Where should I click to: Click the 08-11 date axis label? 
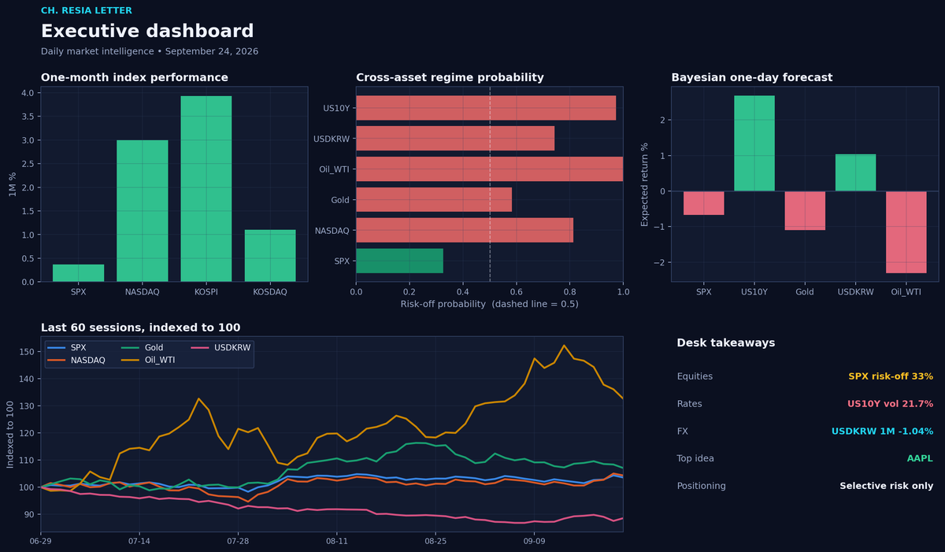click(337, 542)
